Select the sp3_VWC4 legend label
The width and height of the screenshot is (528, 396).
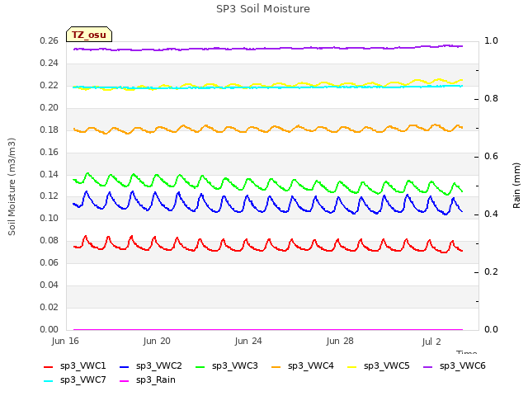tap(310, 366)
